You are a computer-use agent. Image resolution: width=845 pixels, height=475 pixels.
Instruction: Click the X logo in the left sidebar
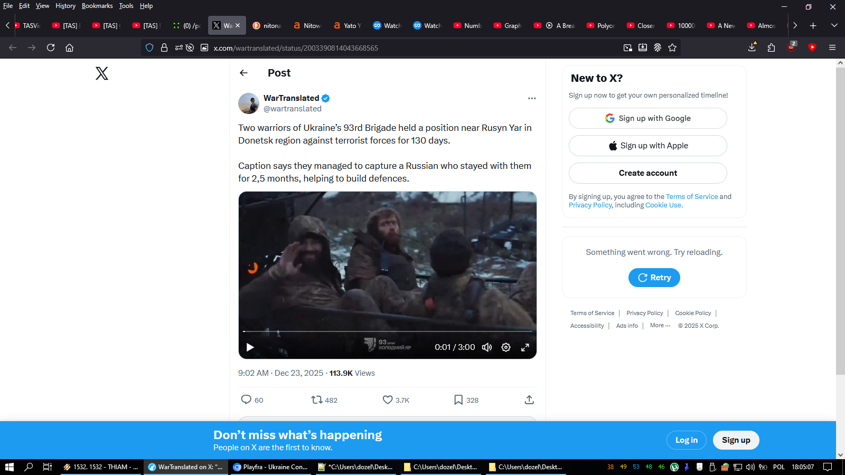click(x=102, y=73)
